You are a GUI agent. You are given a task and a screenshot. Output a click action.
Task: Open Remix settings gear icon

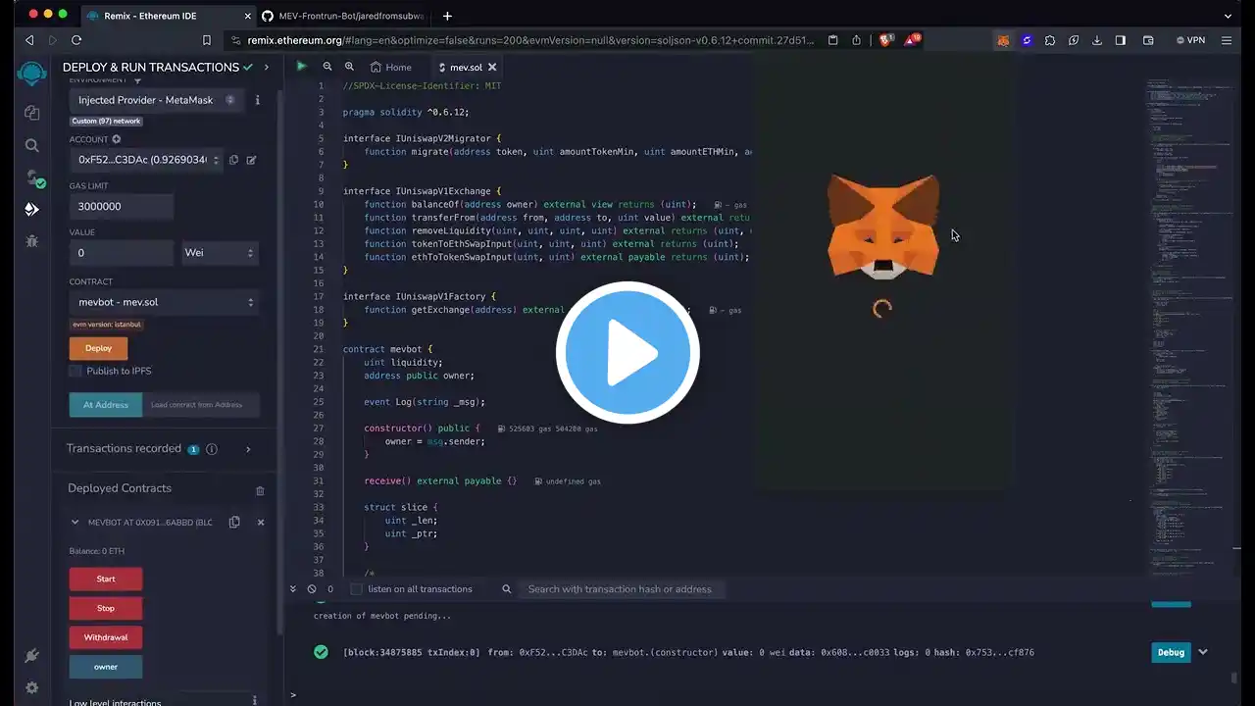[32, 687]
